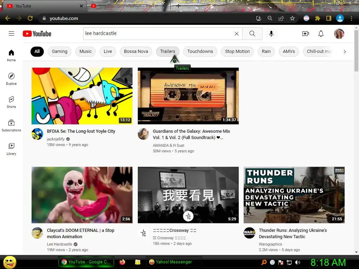Open Shorts in sidebar

coord(11,102)
